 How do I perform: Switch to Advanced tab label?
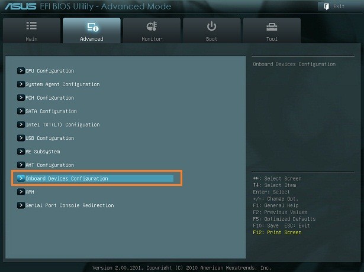[92, 39]
